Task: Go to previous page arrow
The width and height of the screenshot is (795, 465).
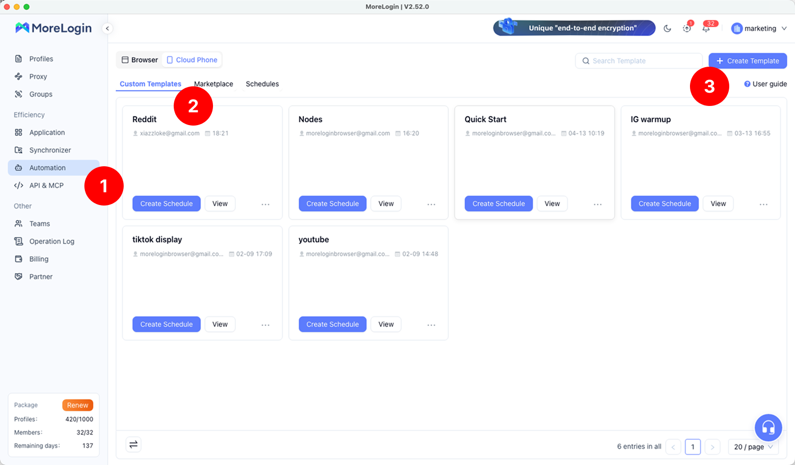Action: click(673, 447)
